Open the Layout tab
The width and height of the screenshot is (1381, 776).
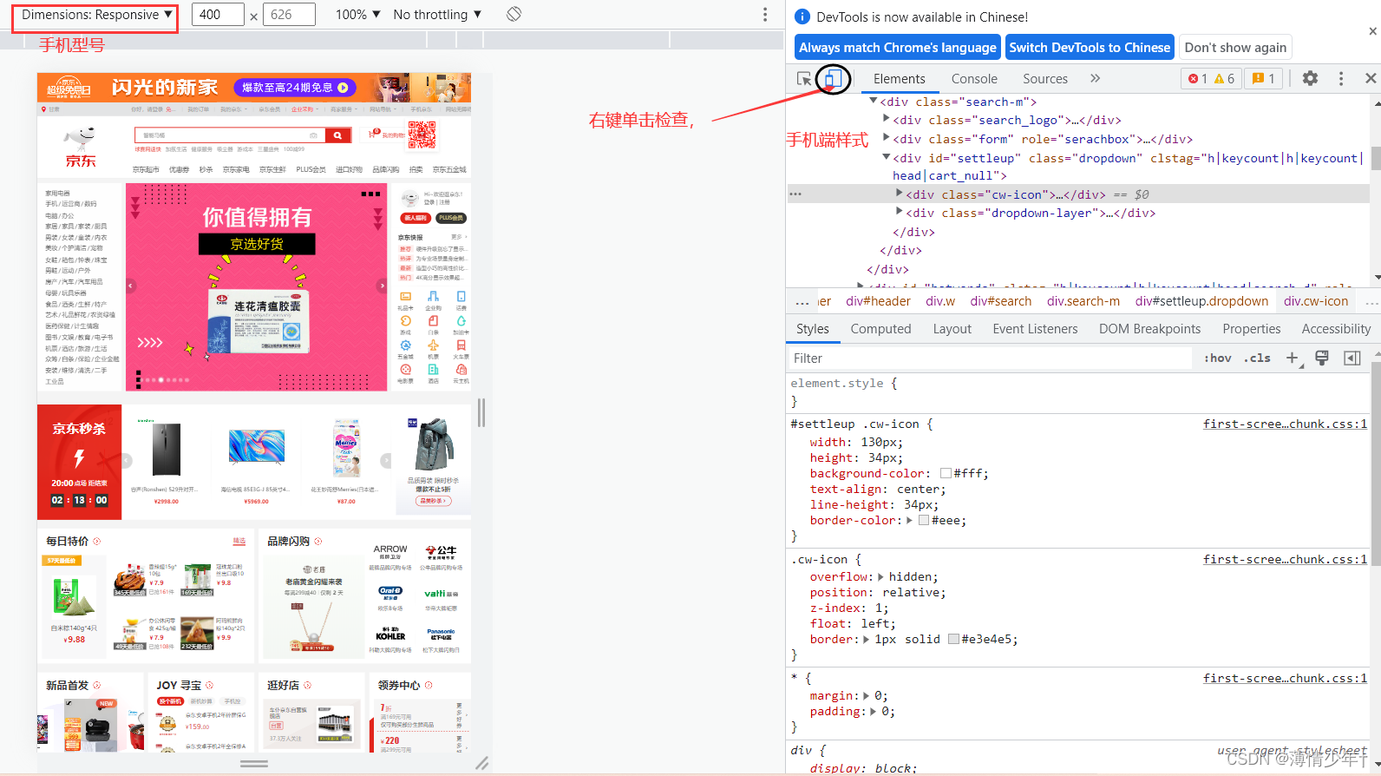[x=952, y=329]
